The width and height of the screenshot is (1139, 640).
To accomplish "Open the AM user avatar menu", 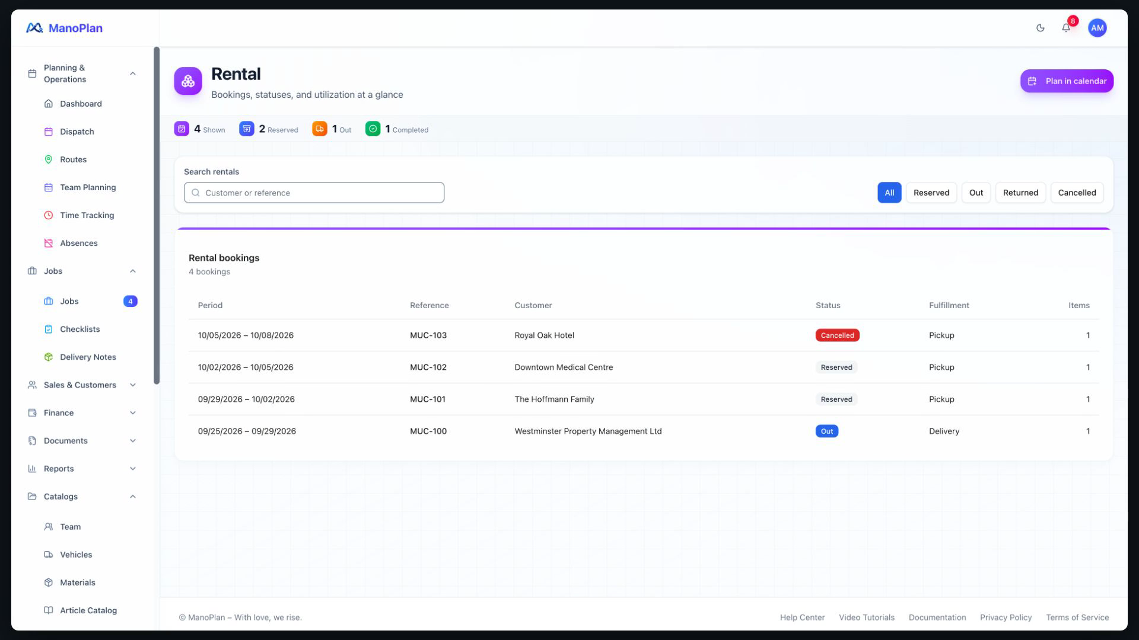I will point(1097,28).
